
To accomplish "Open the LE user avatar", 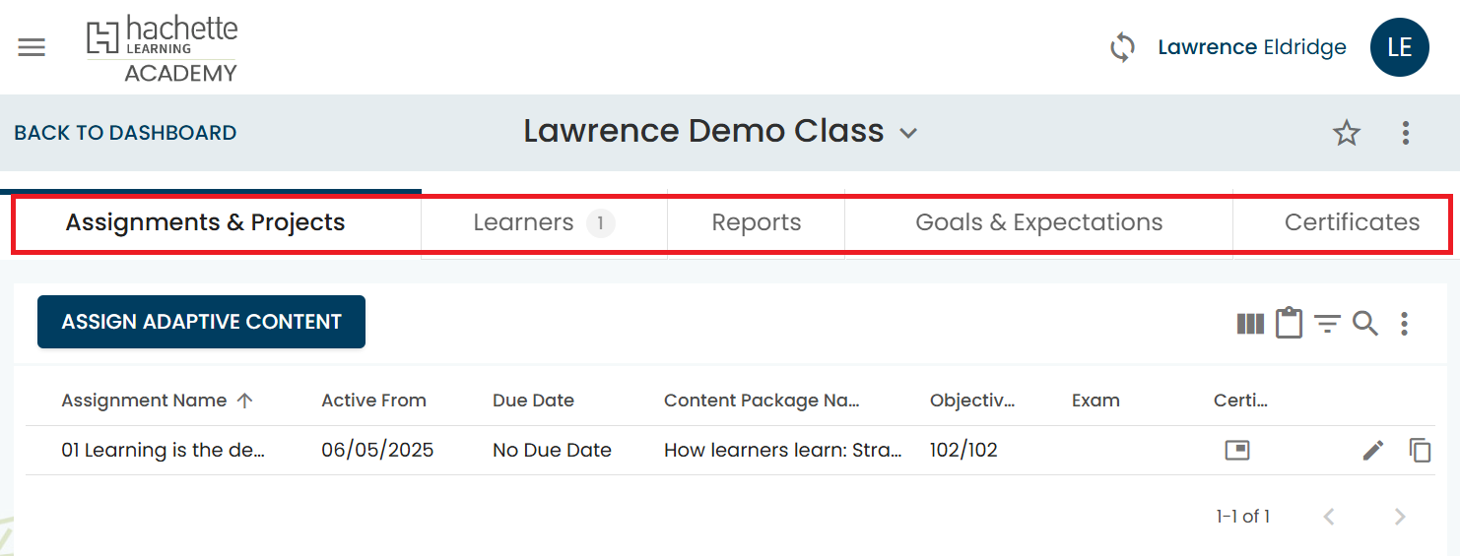I will click(x=1399, y=47).
